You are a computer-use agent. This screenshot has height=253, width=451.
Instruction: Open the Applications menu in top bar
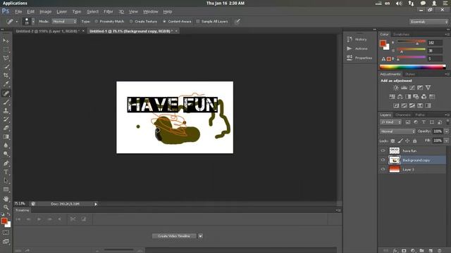coord(15,3)
